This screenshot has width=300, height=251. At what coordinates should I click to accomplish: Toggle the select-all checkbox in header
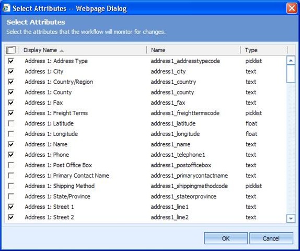pos(11,50)
